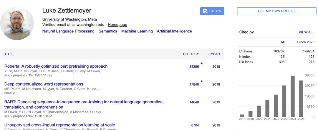Open the Machine Learning interest tag
Image resolution: width=318 pixels, height=130 pixels.
(x=137, y=31)
